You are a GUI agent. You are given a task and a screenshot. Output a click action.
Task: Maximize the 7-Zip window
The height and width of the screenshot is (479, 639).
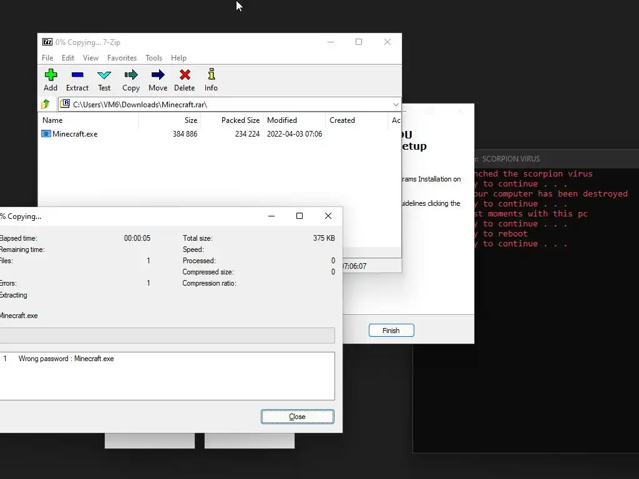point(359,42)
